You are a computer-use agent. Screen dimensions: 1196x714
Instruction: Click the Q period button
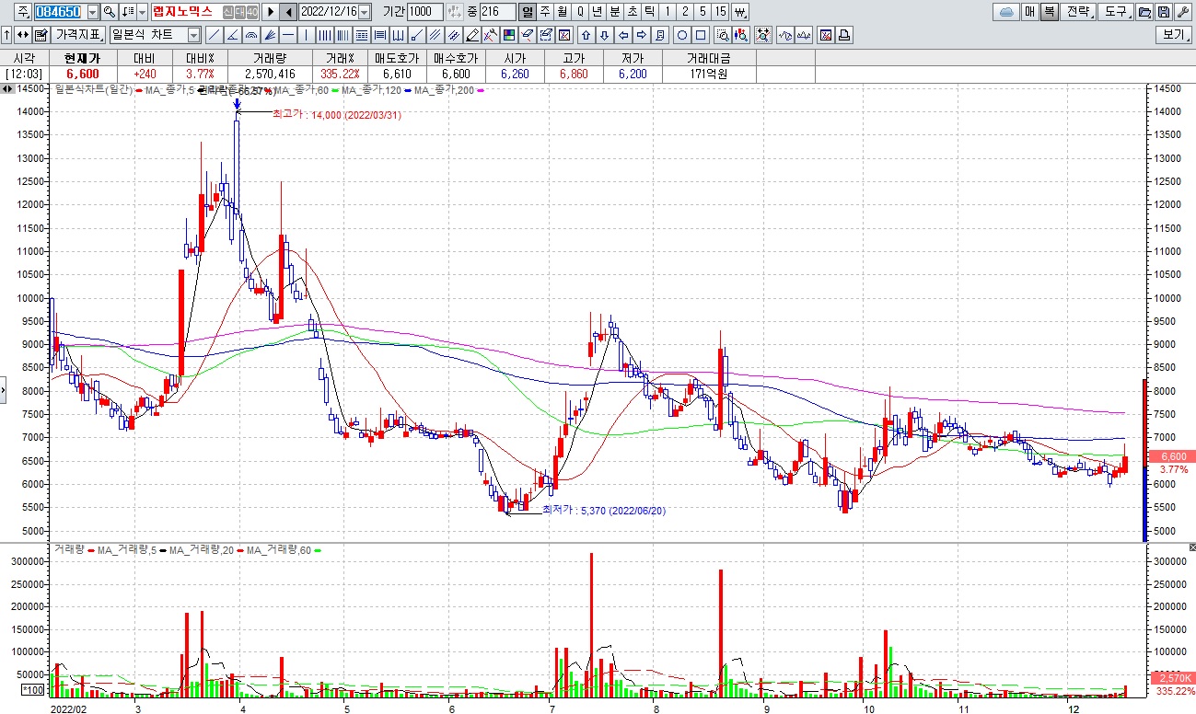579,12
